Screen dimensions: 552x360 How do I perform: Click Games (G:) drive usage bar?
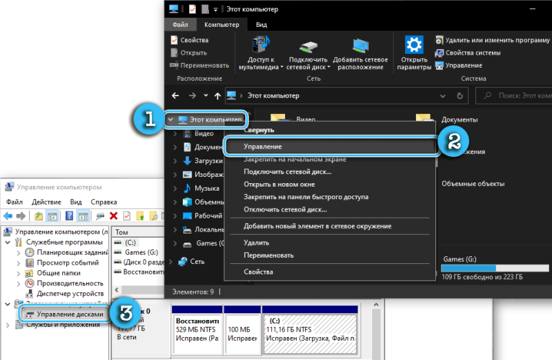tap(495, 268)
